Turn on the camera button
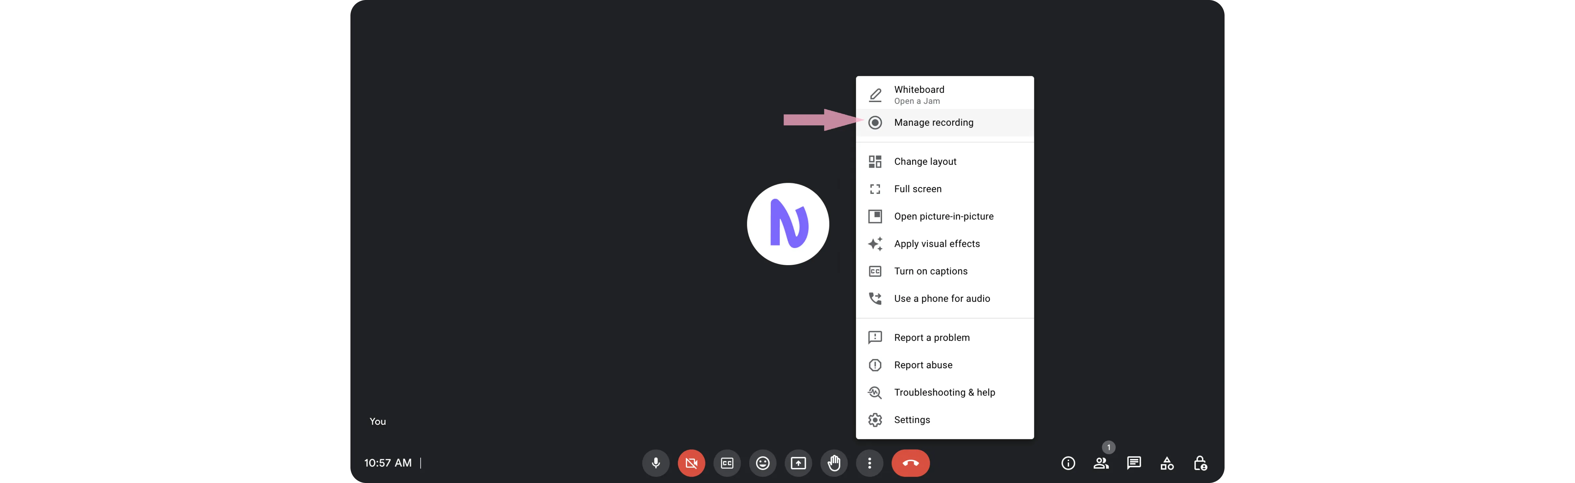This screenshot has width=1575, height=483. point(691,463)
